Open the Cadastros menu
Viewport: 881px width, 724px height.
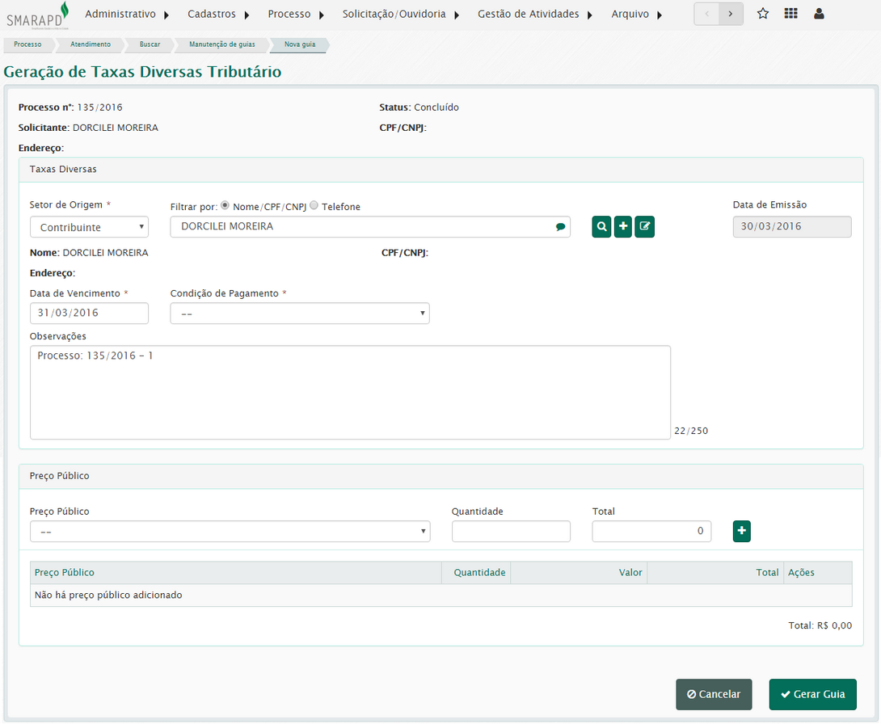[x=217, y=14]
